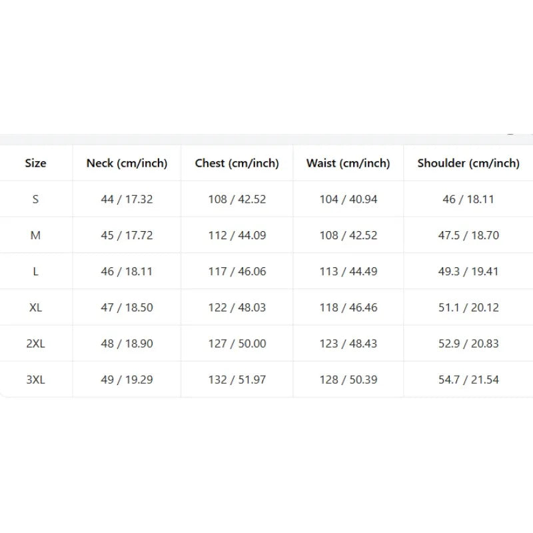
Task: Click the Chest (cm/inch) header
Action: [x=237, y=163]
